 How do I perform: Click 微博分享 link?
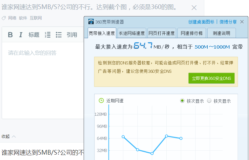coord(228,22)
